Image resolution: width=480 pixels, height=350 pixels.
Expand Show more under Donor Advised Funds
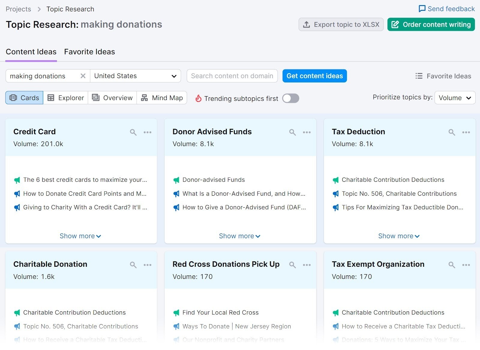click(239, 236)
